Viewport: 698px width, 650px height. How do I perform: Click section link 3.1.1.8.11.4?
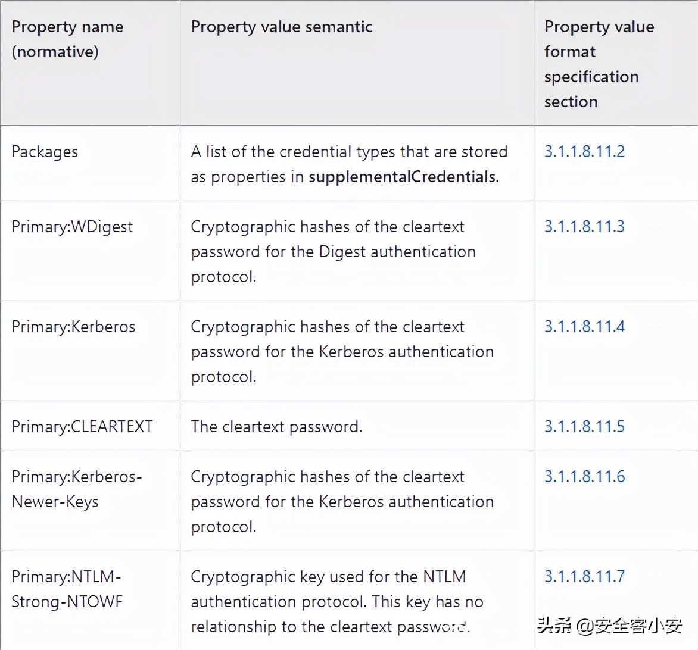point(584,327)
